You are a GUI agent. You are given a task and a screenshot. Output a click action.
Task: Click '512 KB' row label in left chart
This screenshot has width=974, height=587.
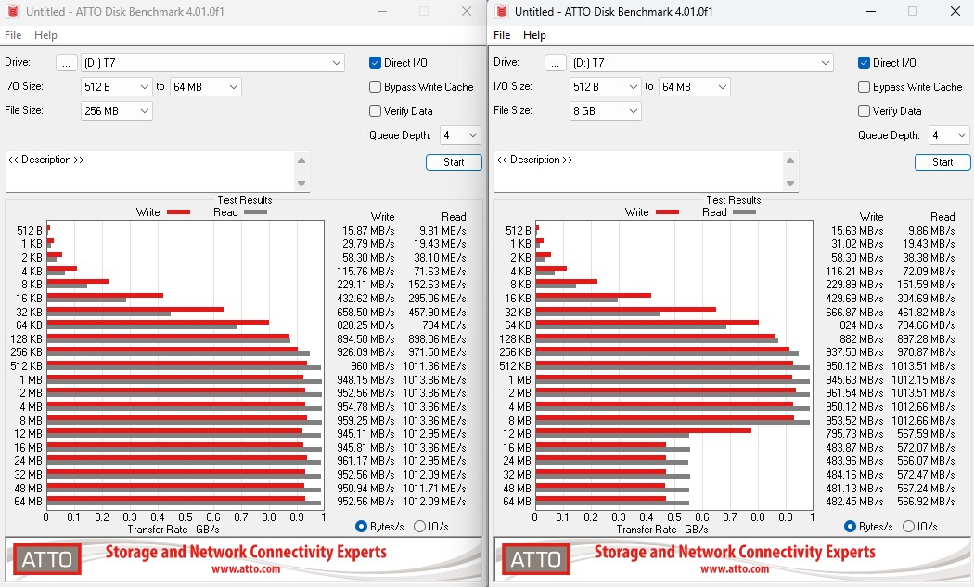26,366
